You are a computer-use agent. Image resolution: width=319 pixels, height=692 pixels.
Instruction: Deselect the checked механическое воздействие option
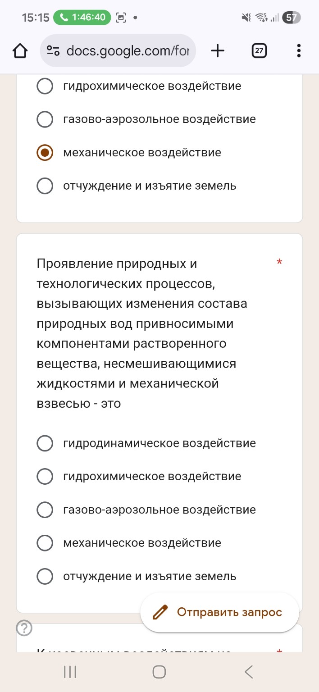click(45, 152)
